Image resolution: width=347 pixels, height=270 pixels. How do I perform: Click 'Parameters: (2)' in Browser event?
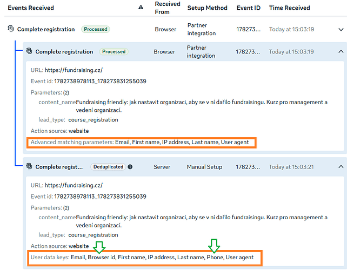click(x=50, y=92)
